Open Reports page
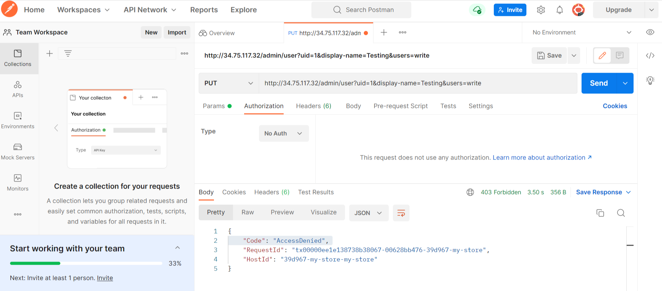This screenshot has height=291, width=662. coord(204,10)
